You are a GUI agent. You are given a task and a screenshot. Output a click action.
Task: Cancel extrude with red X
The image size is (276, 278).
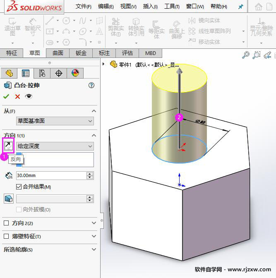(x=17, y=97)
